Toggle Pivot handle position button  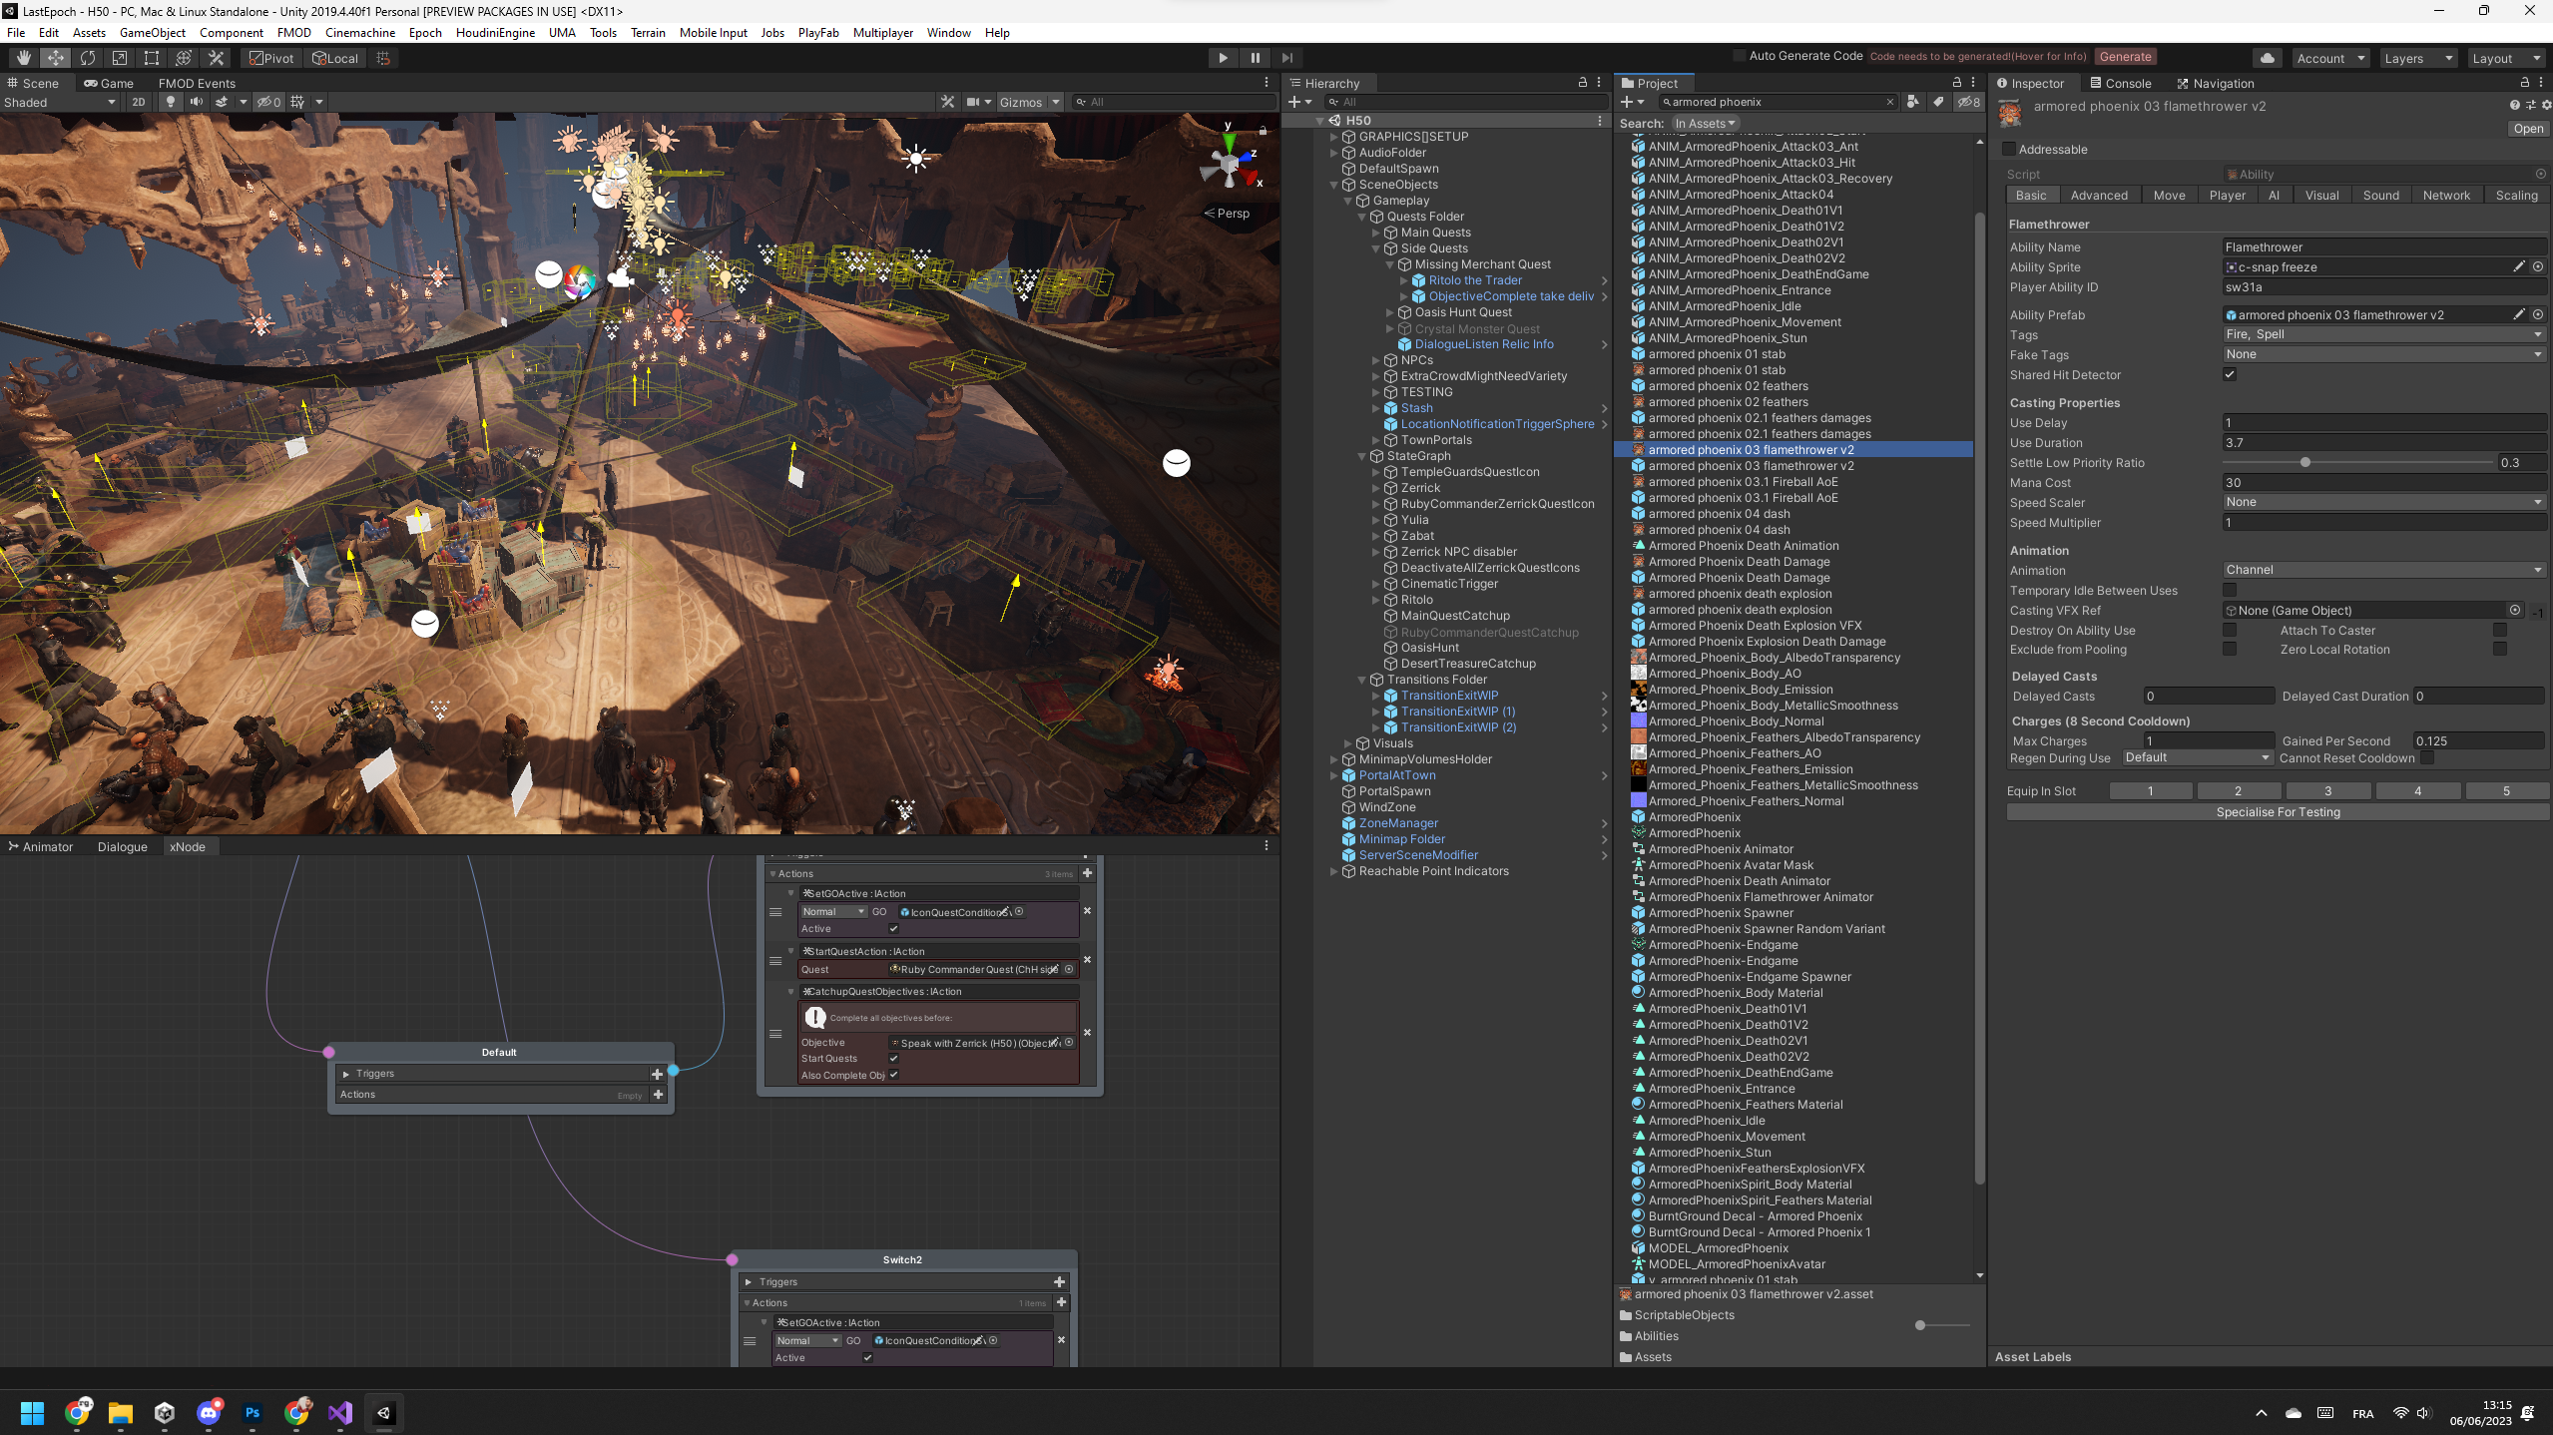point(271,58)
